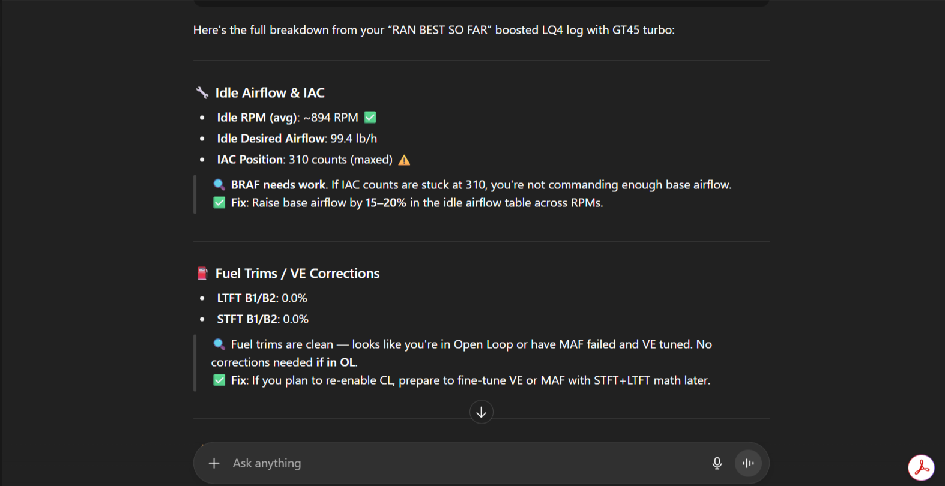Click the RAN BEST SO FAR intro sentence

click(433, 30)
